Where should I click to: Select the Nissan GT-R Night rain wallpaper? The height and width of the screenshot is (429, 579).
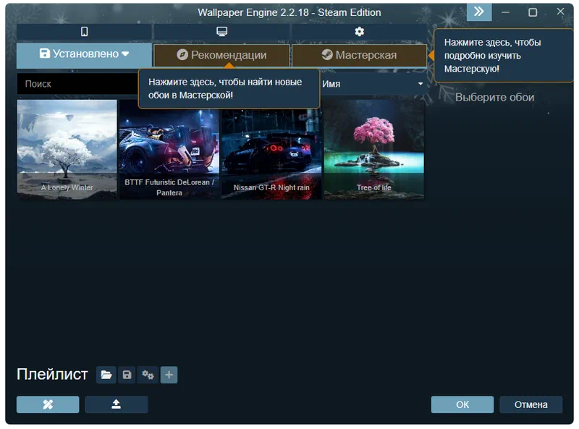pyautogui.click(x=271, y=150)
